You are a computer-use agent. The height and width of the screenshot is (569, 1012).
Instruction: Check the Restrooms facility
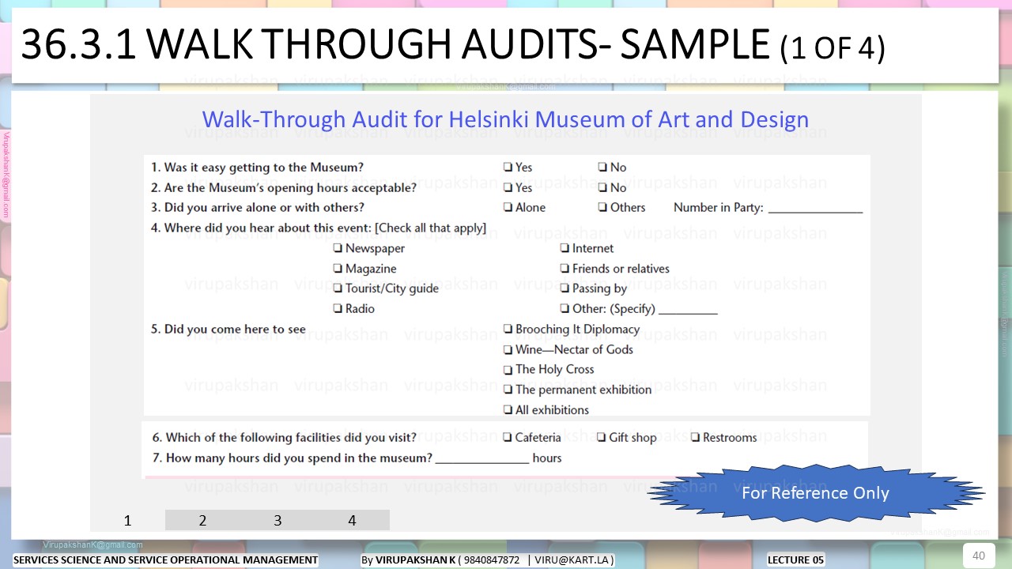(x=695, y=438)
